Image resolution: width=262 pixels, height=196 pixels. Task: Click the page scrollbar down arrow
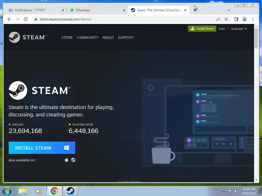pyautogui.click(x=256, y=180)
